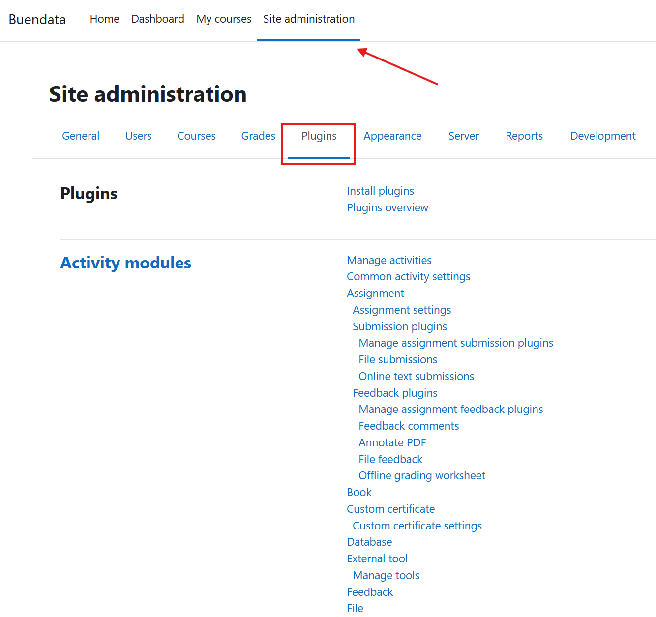Image resolution: width=656 pixels, height=617 pixels.
Task: Open Assignment settings
Action: pos(401,310)
